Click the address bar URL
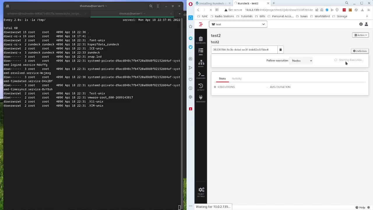This screenshot has height=210, width=373. 279,10
